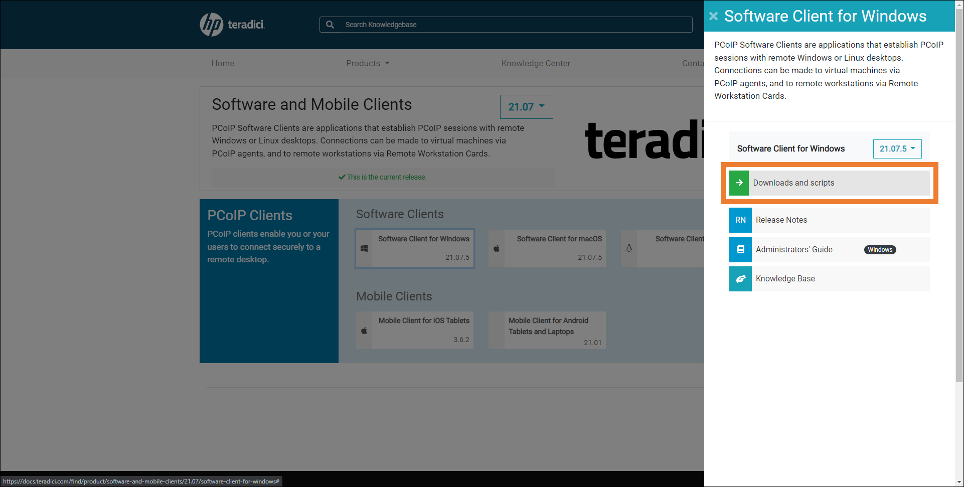This screenshot has width=964, height=487.
Task: Close the Software Client for Windows panel
Action: pyautogui.click(x=713, y=16)
